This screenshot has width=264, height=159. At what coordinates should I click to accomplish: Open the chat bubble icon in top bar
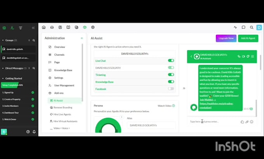(243, 27)
